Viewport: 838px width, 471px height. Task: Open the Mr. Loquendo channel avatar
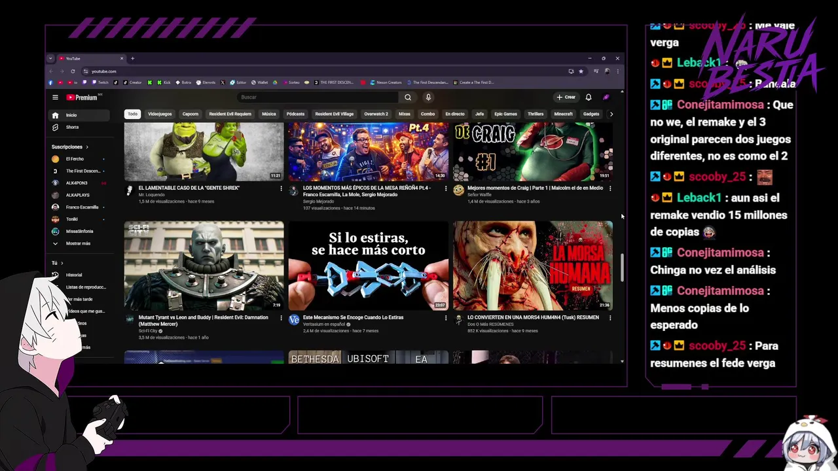(130, 190)
